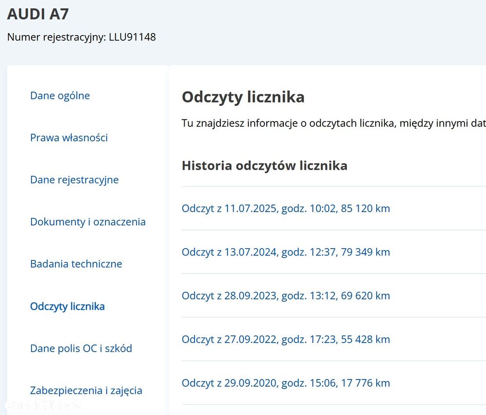Click the main Odczyty licznika heading
This screenshot has height=415, width=486.
point(243,97)
